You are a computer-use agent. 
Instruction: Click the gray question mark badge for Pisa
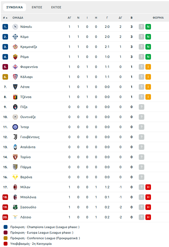point(141,107)
